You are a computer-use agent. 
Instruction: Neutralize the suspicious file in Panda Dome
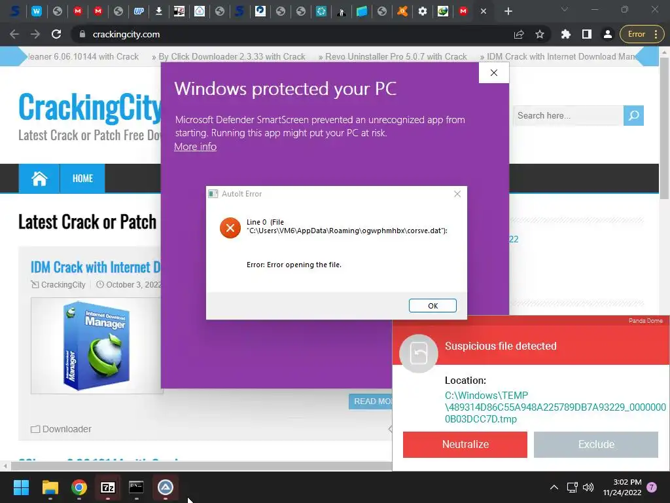coord(465,445)
